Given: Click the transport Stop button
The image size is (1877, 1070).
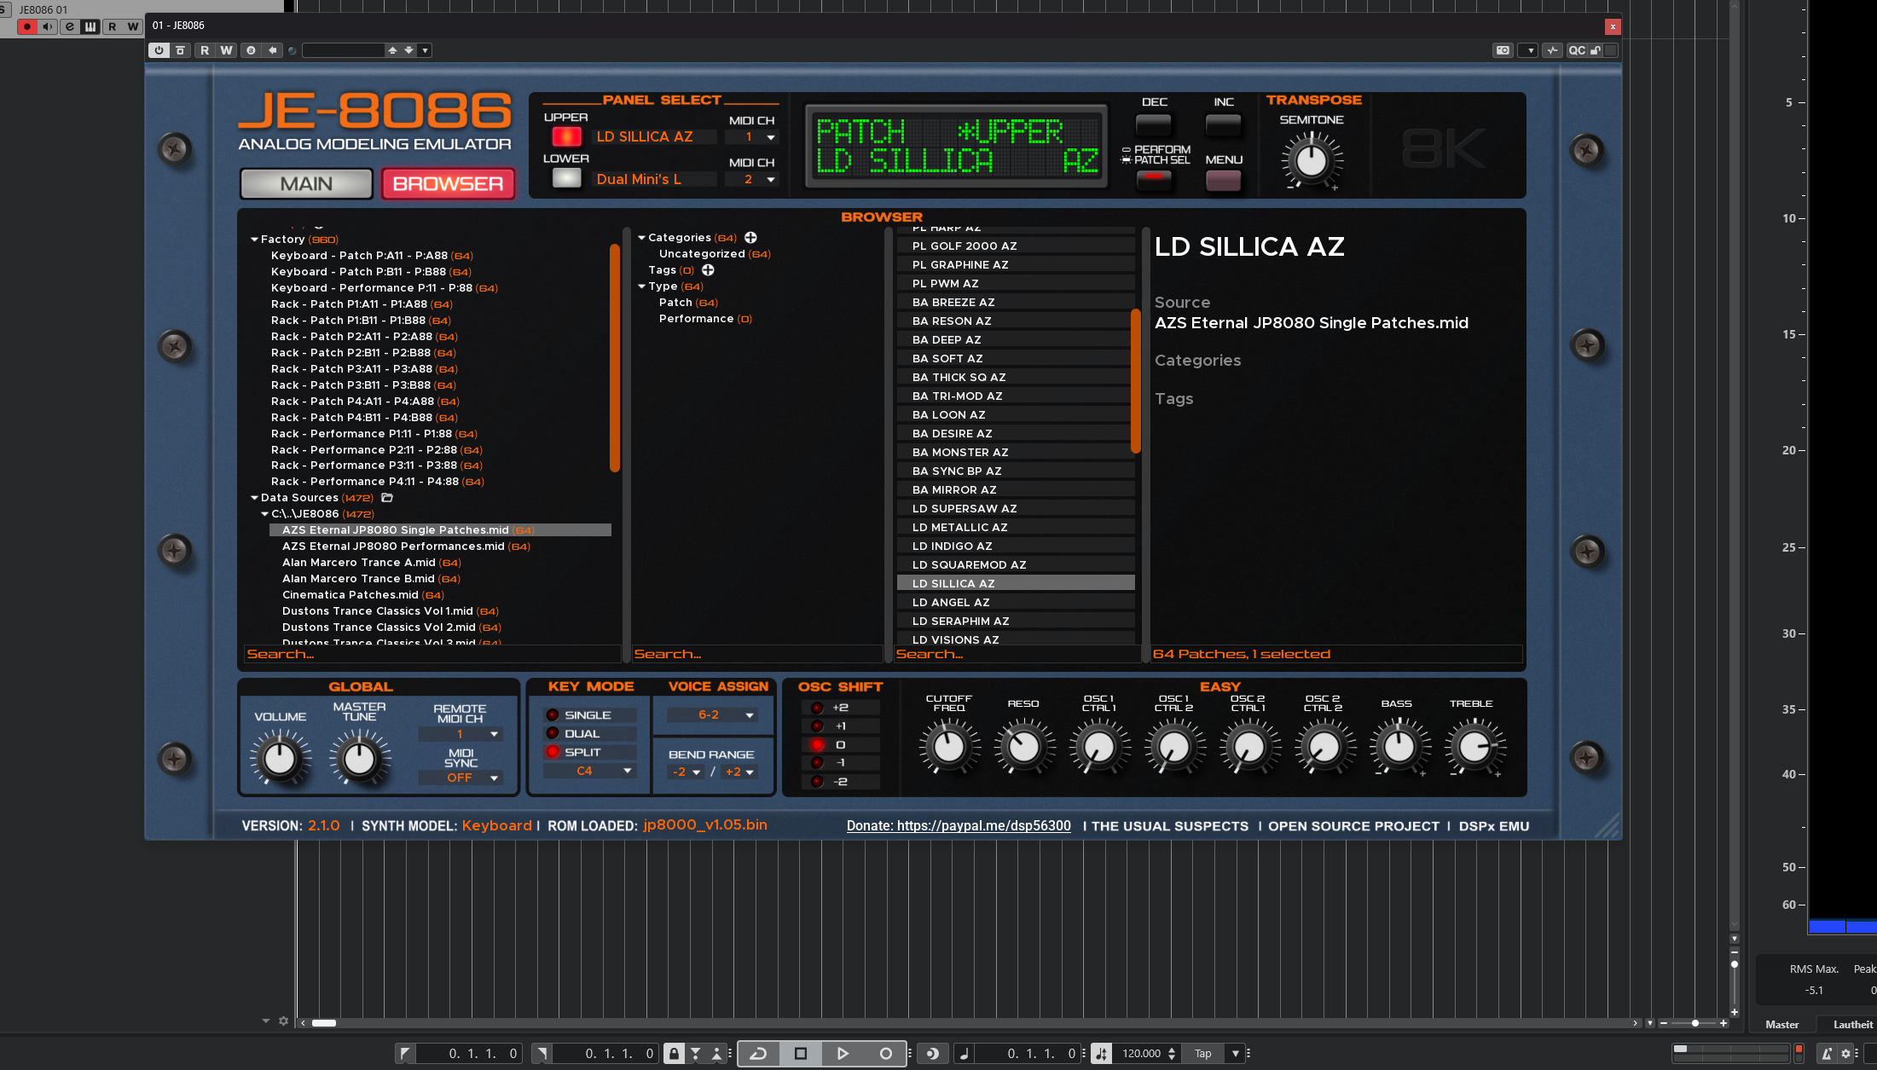Looking at the screenshot, I should [x=800, y=1054].
